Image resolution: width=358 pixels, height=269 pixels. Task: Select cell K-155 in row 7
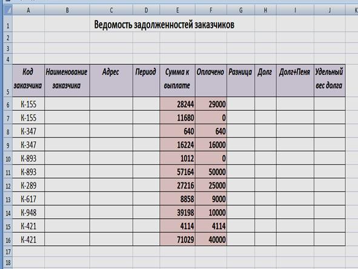tap(28, 118)
